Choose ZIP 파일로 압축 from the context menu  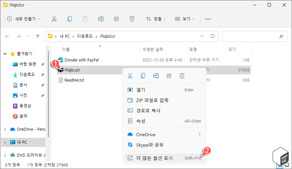pos(164,100)
